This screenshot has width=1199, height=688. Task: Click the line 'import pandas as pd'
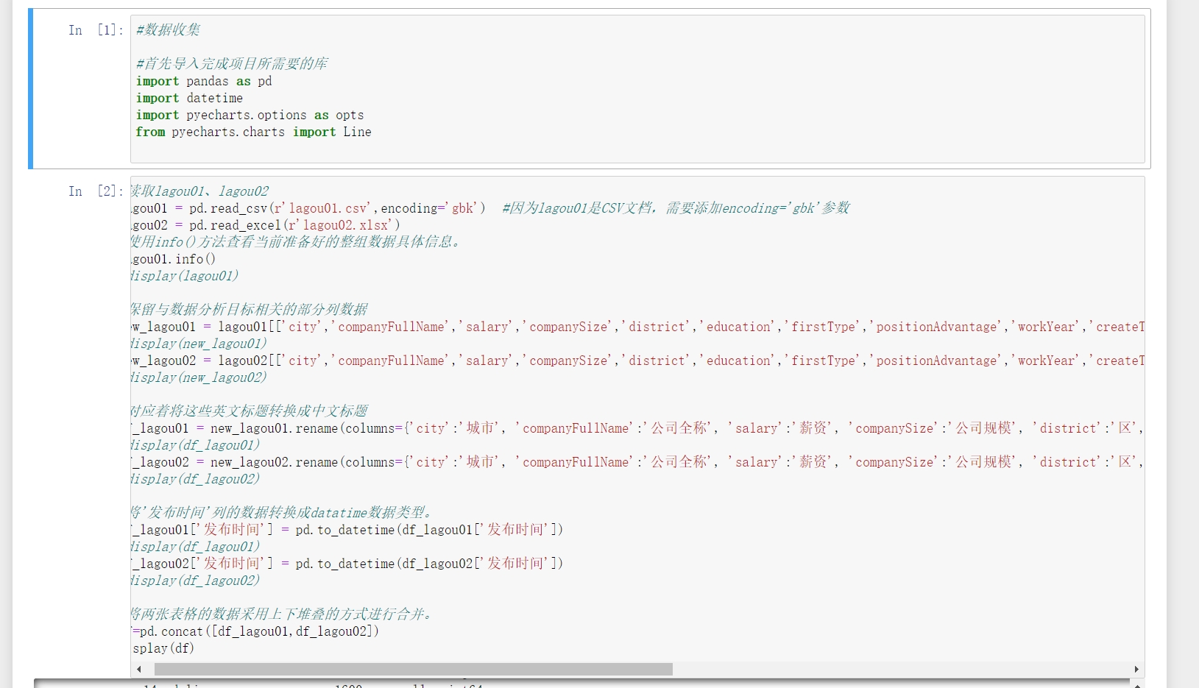point(204,81)
